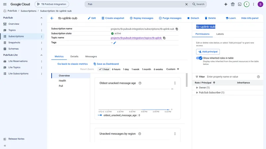Expand the Owner (1) role row
The height and width of the screenshot is (149, 266).
pos(197,88)
